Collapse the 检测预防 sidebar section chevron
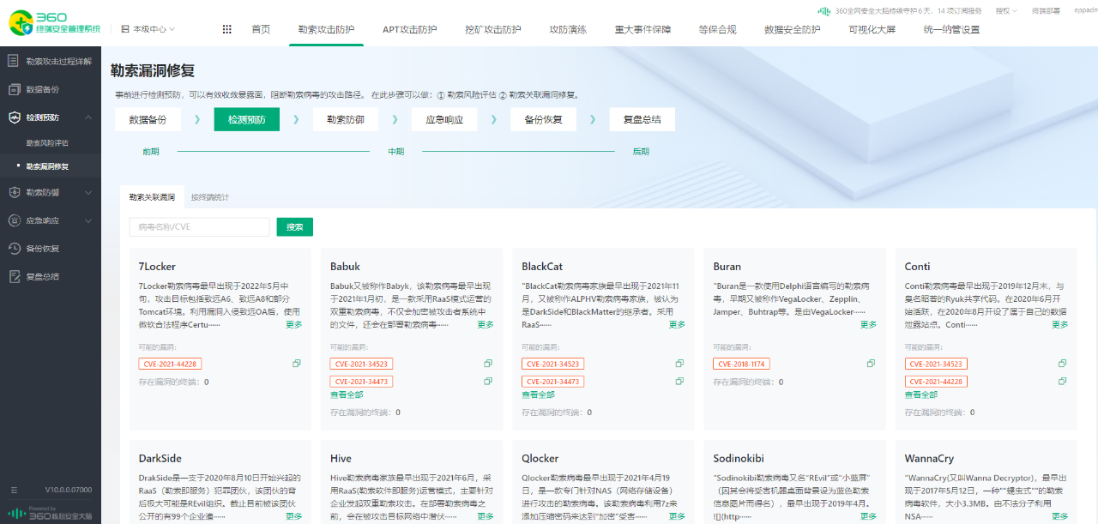Image resolution: width=1098 pixels, height=524 pixels. point(88,117)
